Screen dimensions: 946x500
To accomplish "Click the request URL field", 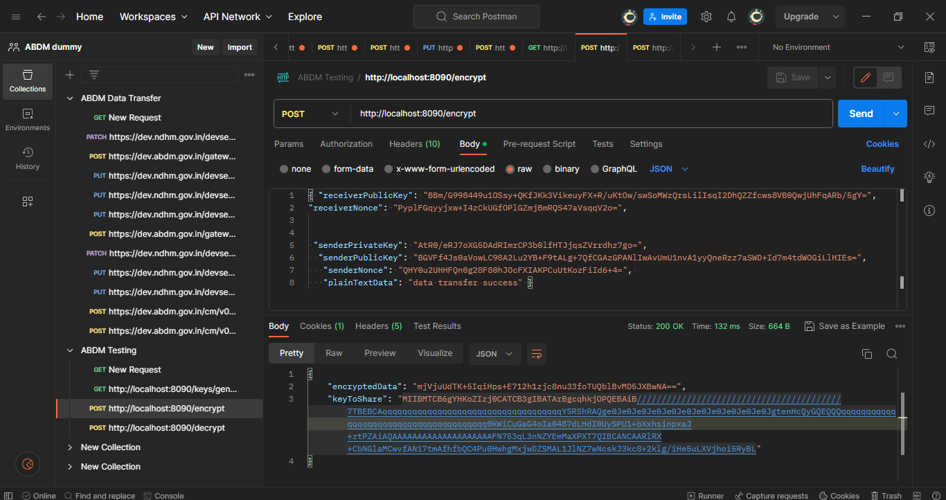I will point(592,114).
